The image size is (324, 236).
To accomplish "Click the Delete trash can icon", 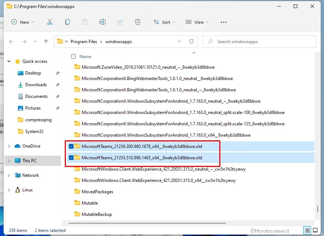I will [138, 22].
